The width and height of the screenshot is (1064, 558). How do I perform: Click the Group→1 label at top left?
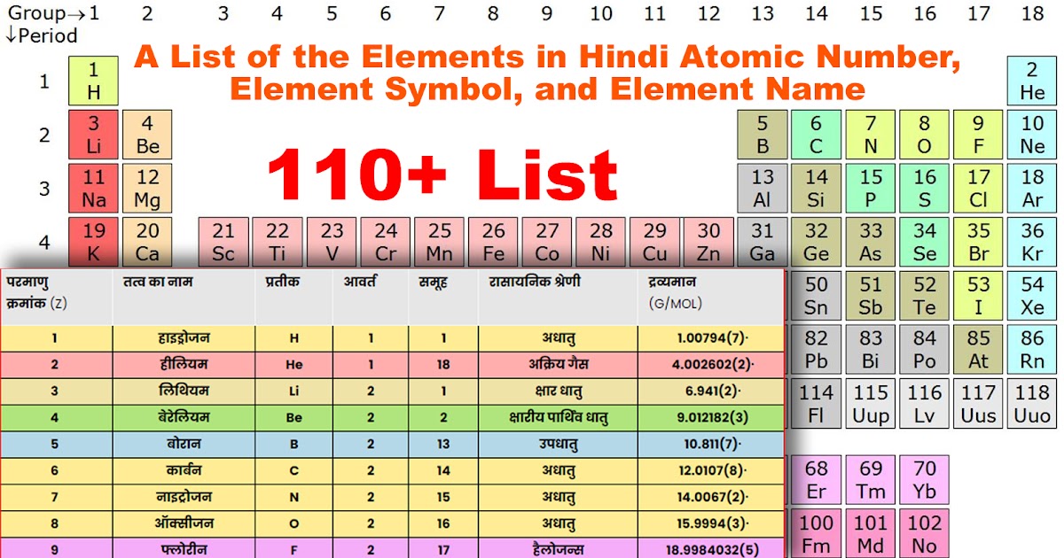click(51, 15)
